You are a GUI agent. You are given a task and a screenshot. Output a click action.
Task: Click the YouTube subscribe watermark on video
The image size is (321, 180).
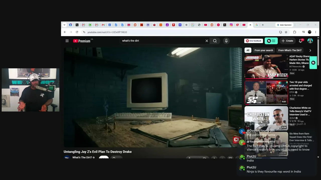[x=236, y=140]
